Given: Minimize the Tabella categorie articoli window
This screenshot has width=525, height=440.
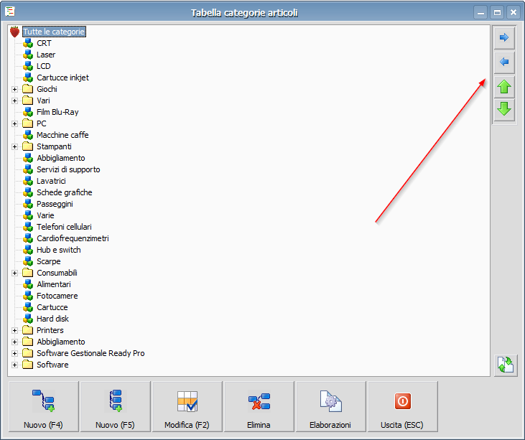Looking at the screenshot, I should click(x=480, y=13).
